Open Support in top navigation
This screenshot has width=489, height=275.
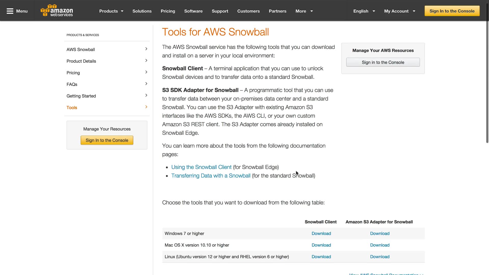pyautogui.click(x=220, y=11)
